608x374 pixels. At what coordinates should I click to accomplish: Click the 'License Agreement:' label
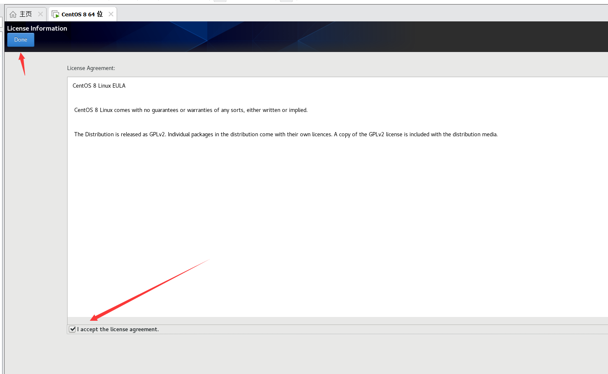click(x=91, y=68)
